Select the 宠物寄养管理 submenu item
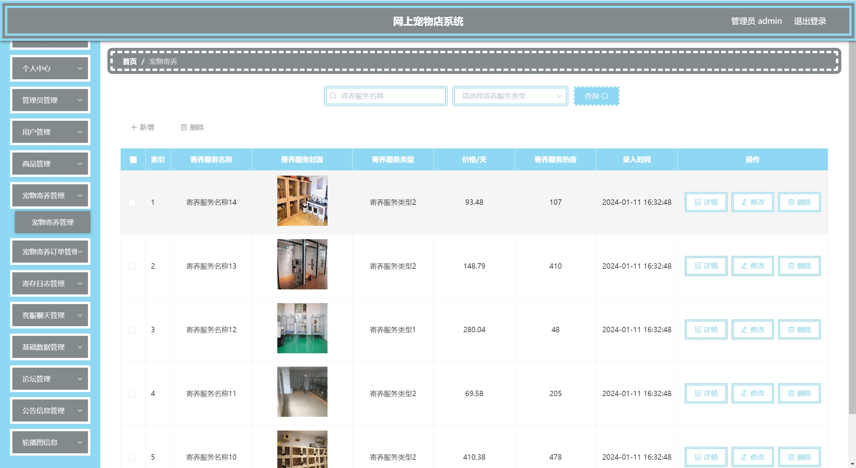The image size is (856, 468). 53,222
